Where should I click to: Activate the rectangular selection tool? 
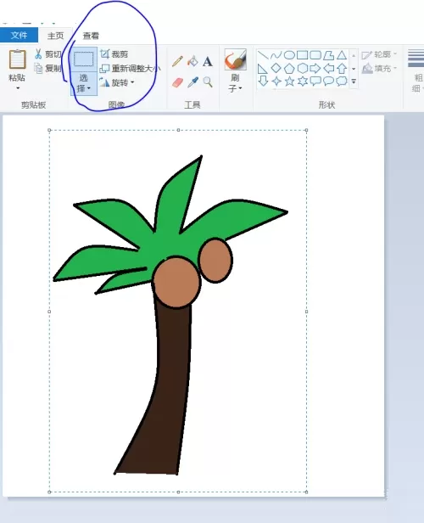coord(84,59)
